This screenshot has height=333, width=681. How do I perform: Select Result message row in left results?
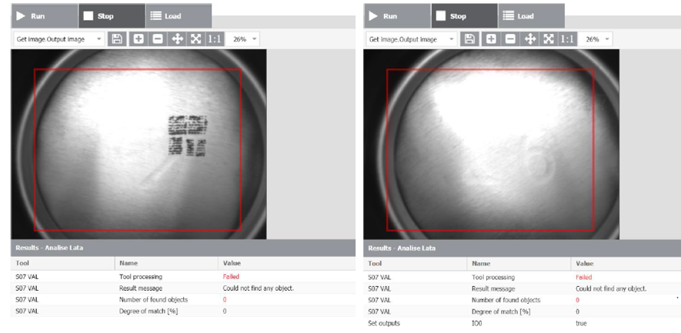(x=183, y=288)
